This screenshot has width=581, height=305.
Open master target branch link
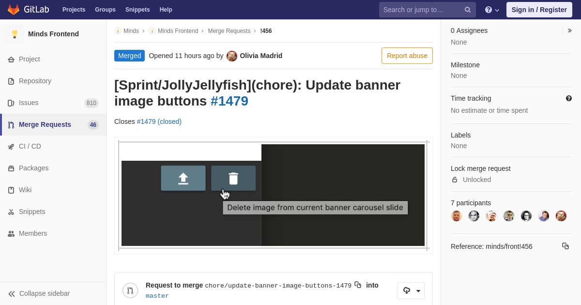[157, 296]
